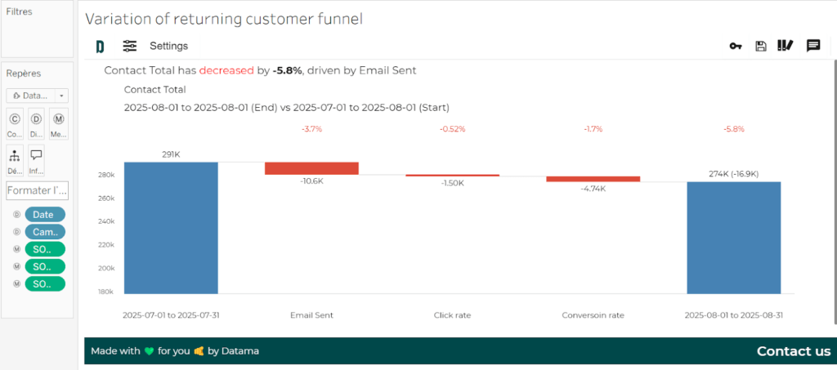Click the Contact us link
Screen dimensions: 837x370
[x=793, y=351]
